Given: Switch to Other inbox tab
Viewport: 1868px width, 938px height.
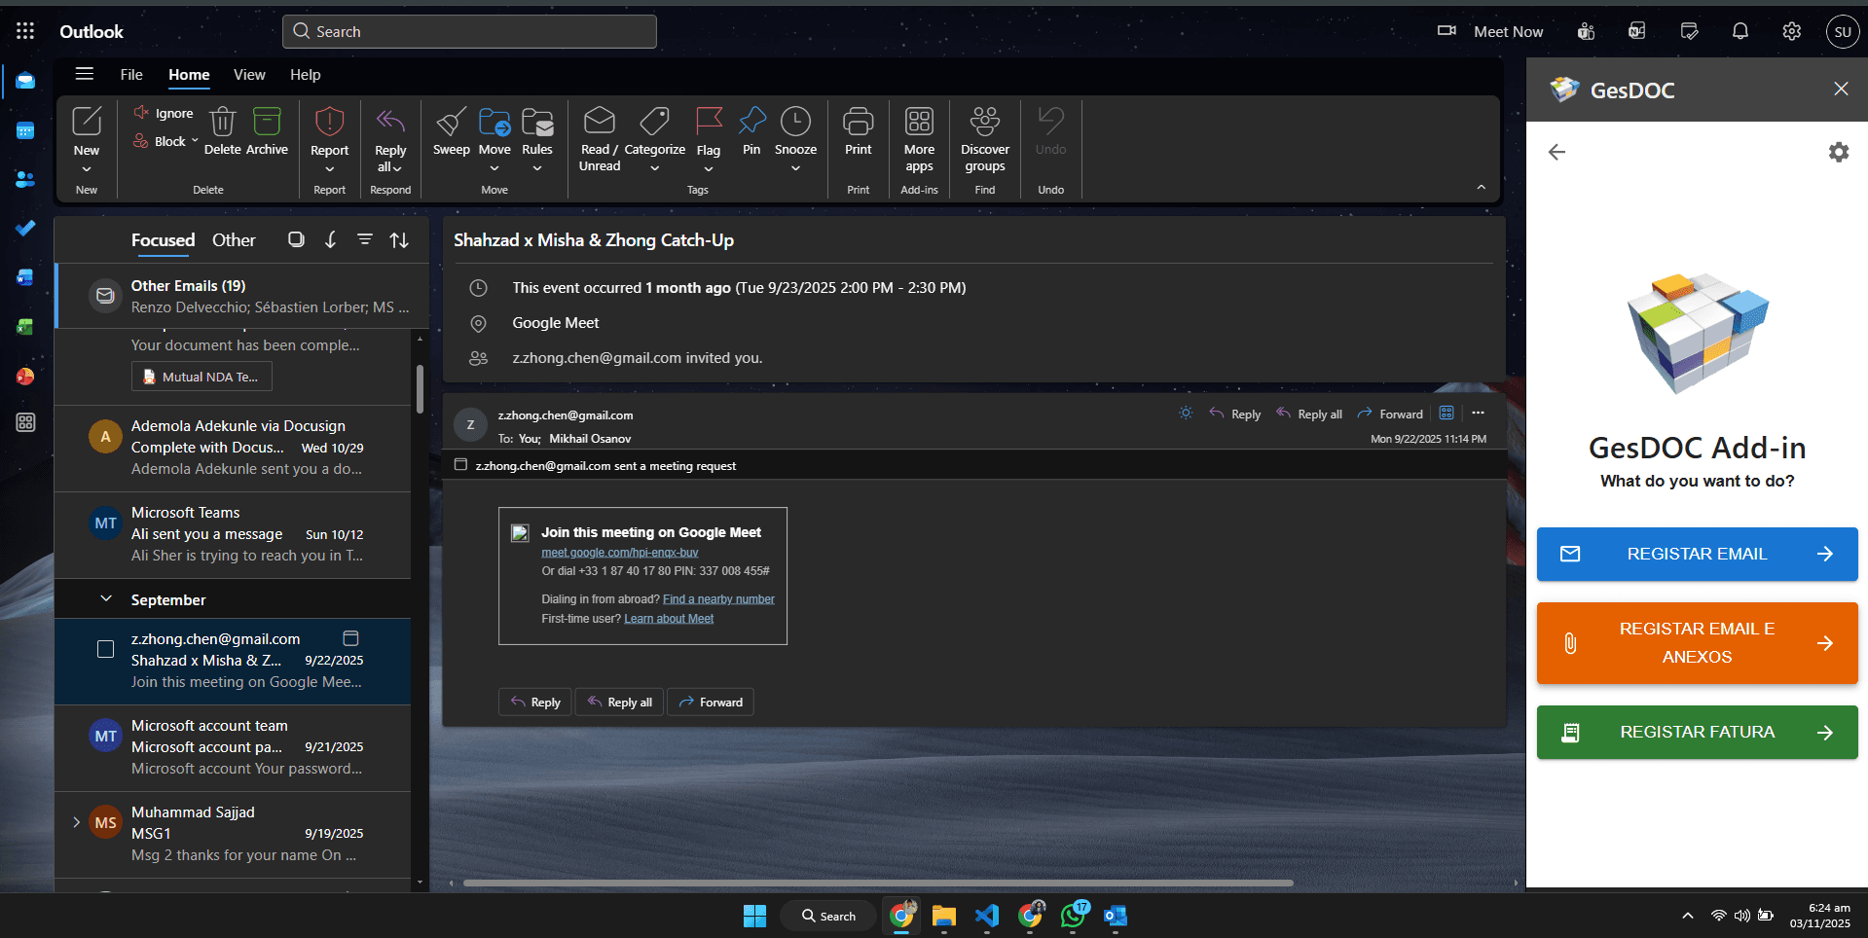Looking at the screenshot, I should click(234, 239).
